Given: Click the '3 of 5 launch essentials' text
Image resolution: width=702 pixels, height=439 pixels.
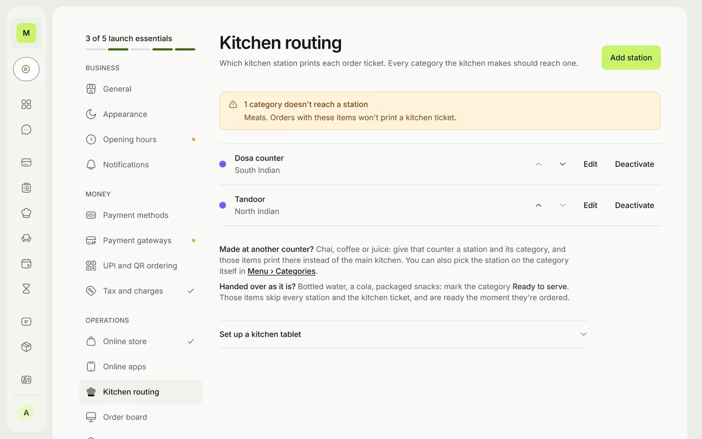Looking at the screenshot, I should [129, 39].
